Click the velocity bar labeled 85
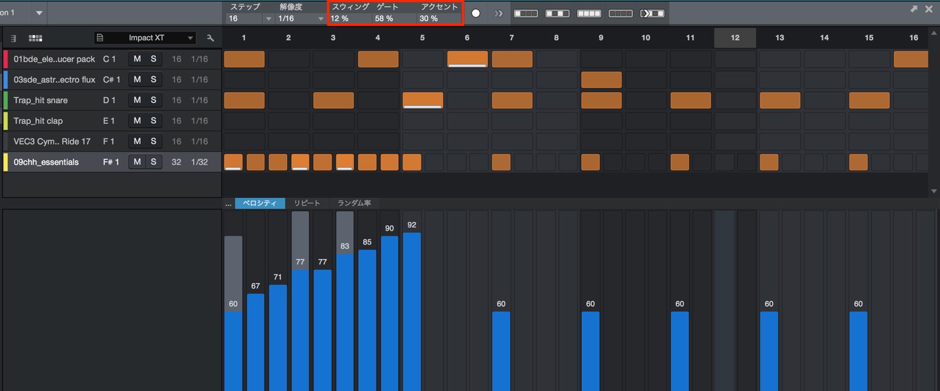The width and height of the screenshot is (940, 391). [367, 321]
